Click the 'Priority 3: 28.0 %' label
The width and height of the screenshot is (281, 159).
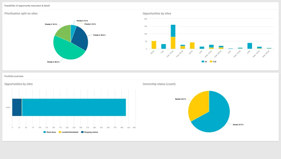click(99, 35)
